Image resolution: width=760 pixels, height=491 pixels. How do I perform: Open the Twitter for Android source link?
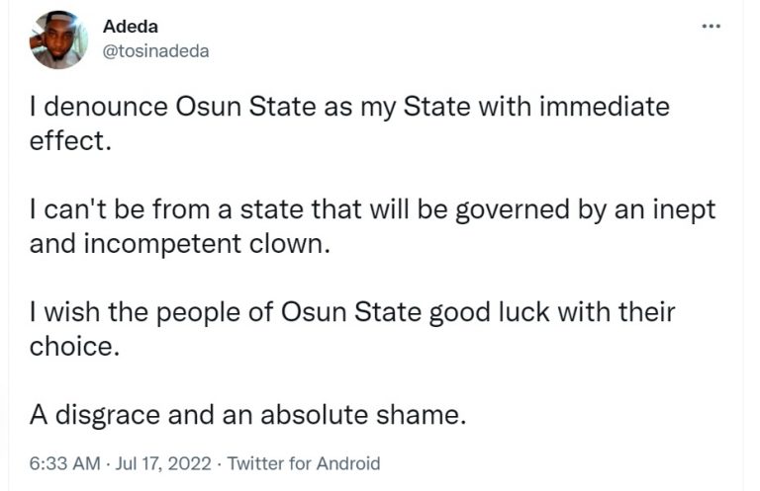[x=304, y=463]
